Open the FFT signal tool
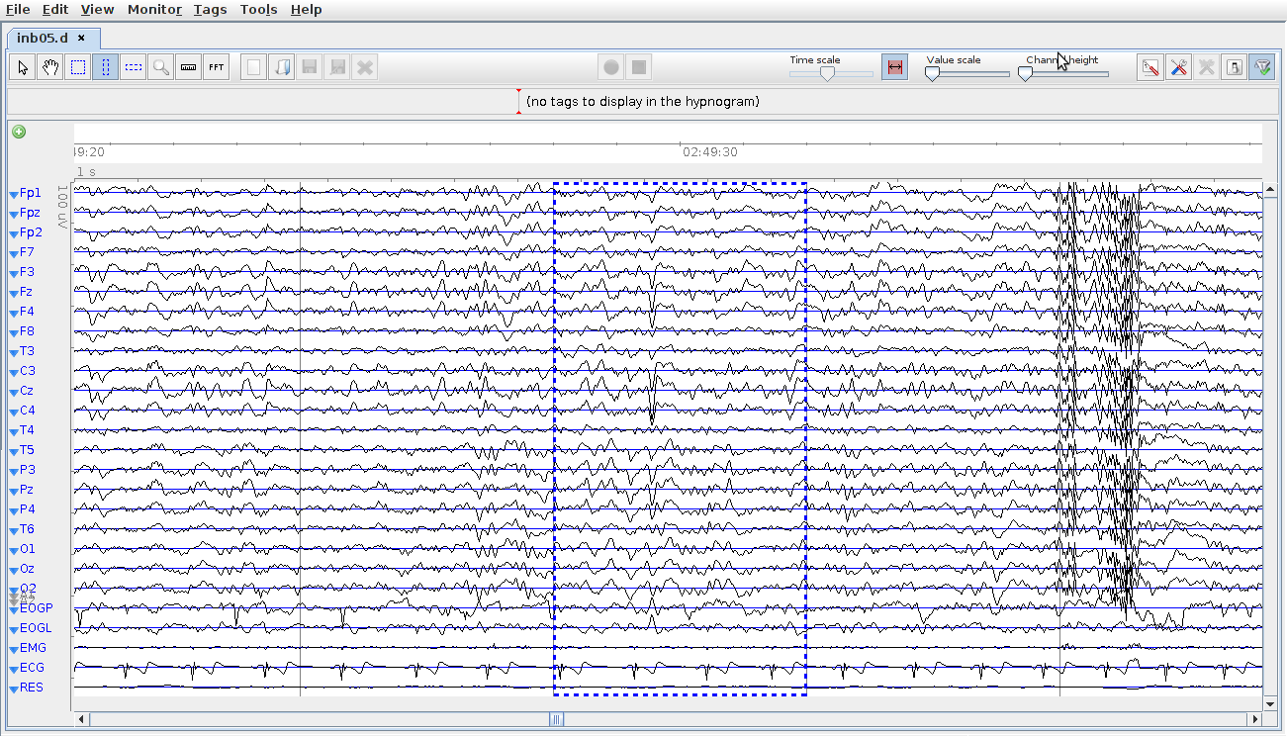 [x=217, y=67]
